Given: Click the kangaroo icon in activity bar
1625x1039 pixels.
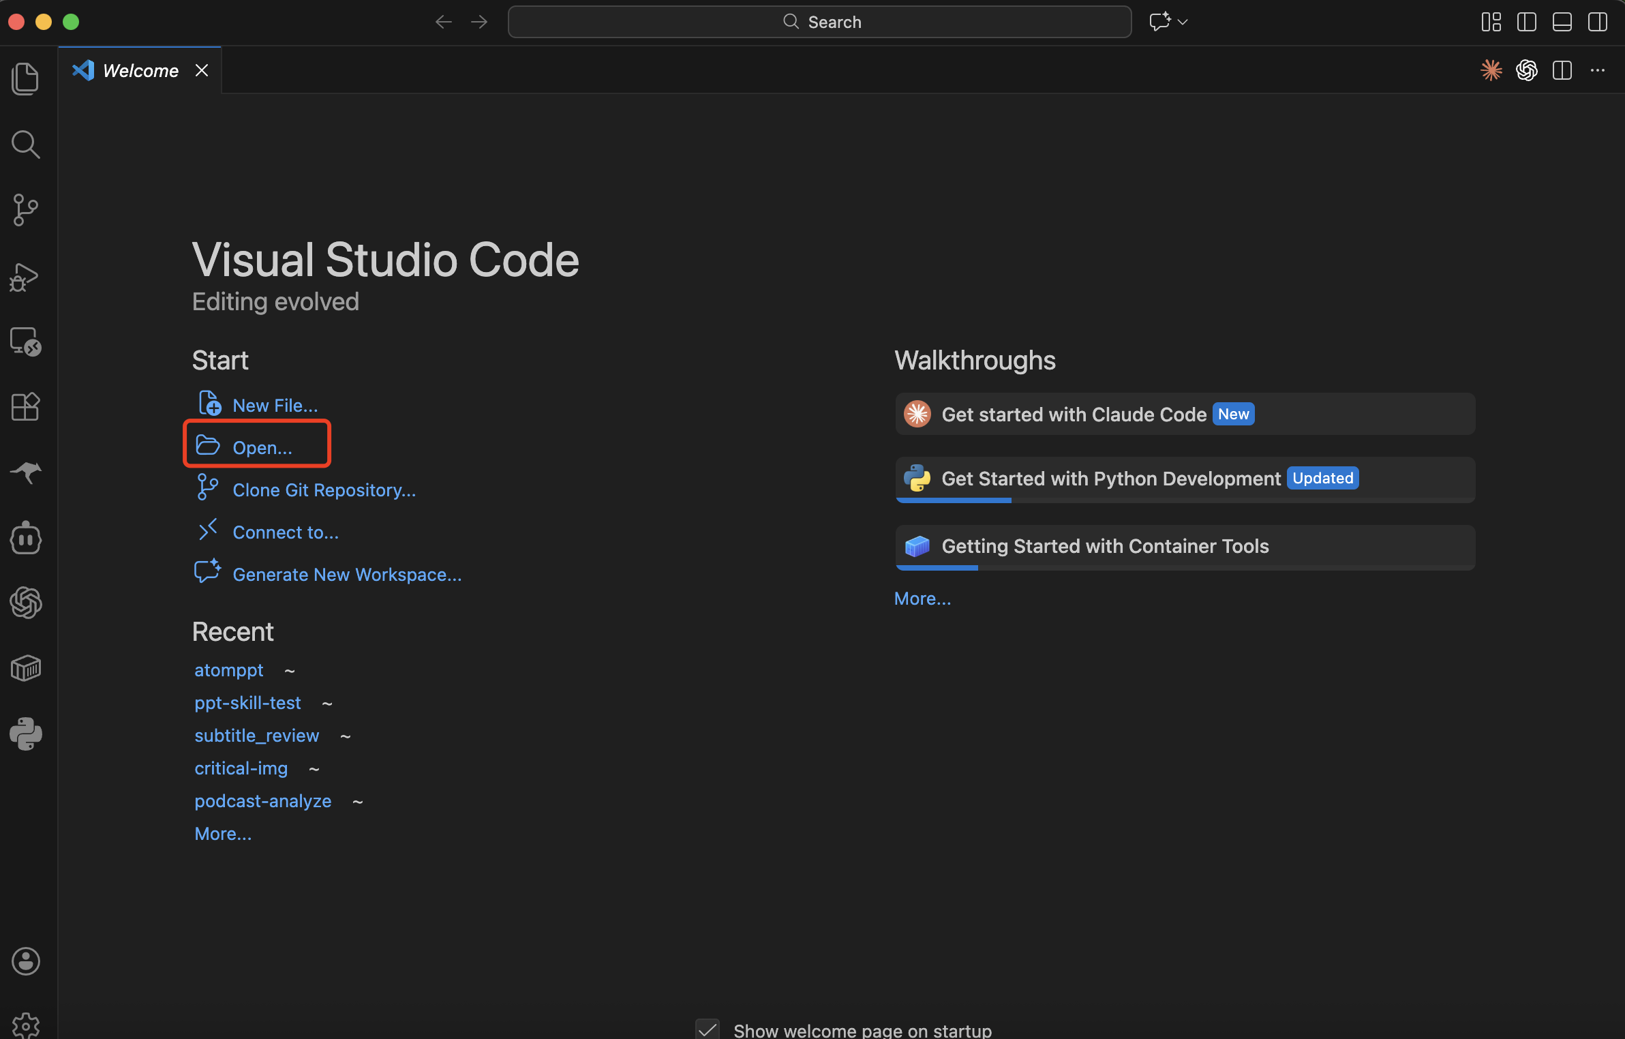Looking at the screenshot, I should [x=26, y=471].
